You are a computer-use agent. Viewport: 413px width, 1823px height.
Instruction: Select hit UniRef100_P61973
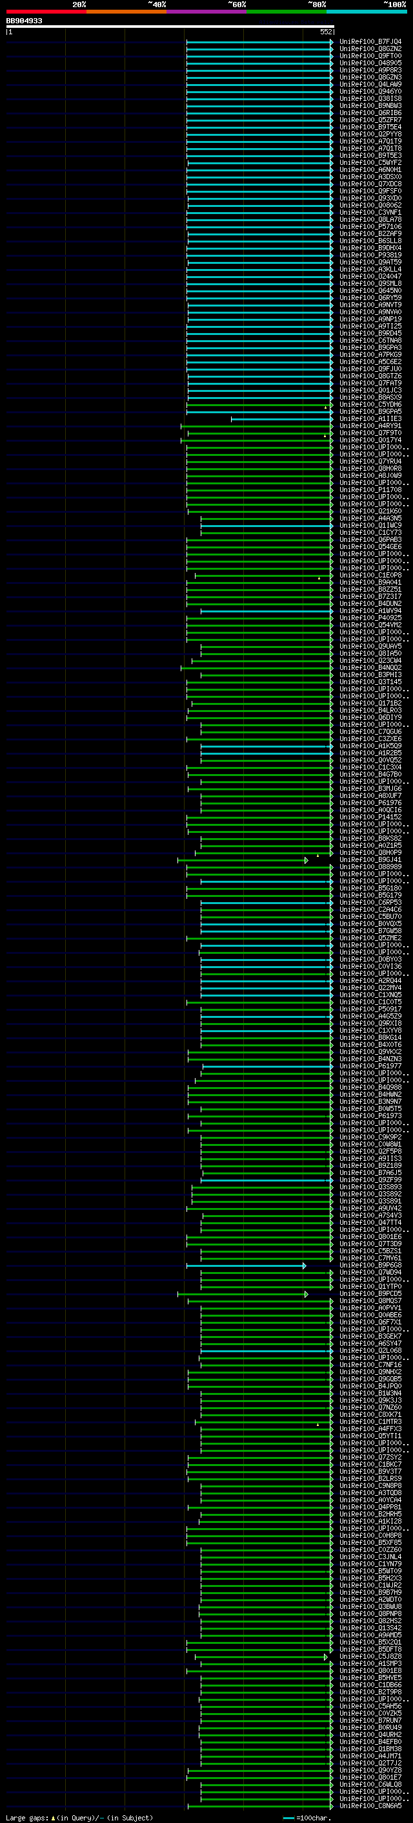[x=370, y=1116]
